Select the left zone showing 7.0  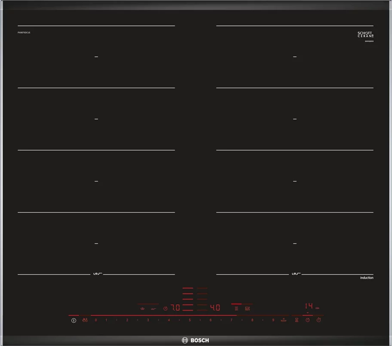[175, 308]
